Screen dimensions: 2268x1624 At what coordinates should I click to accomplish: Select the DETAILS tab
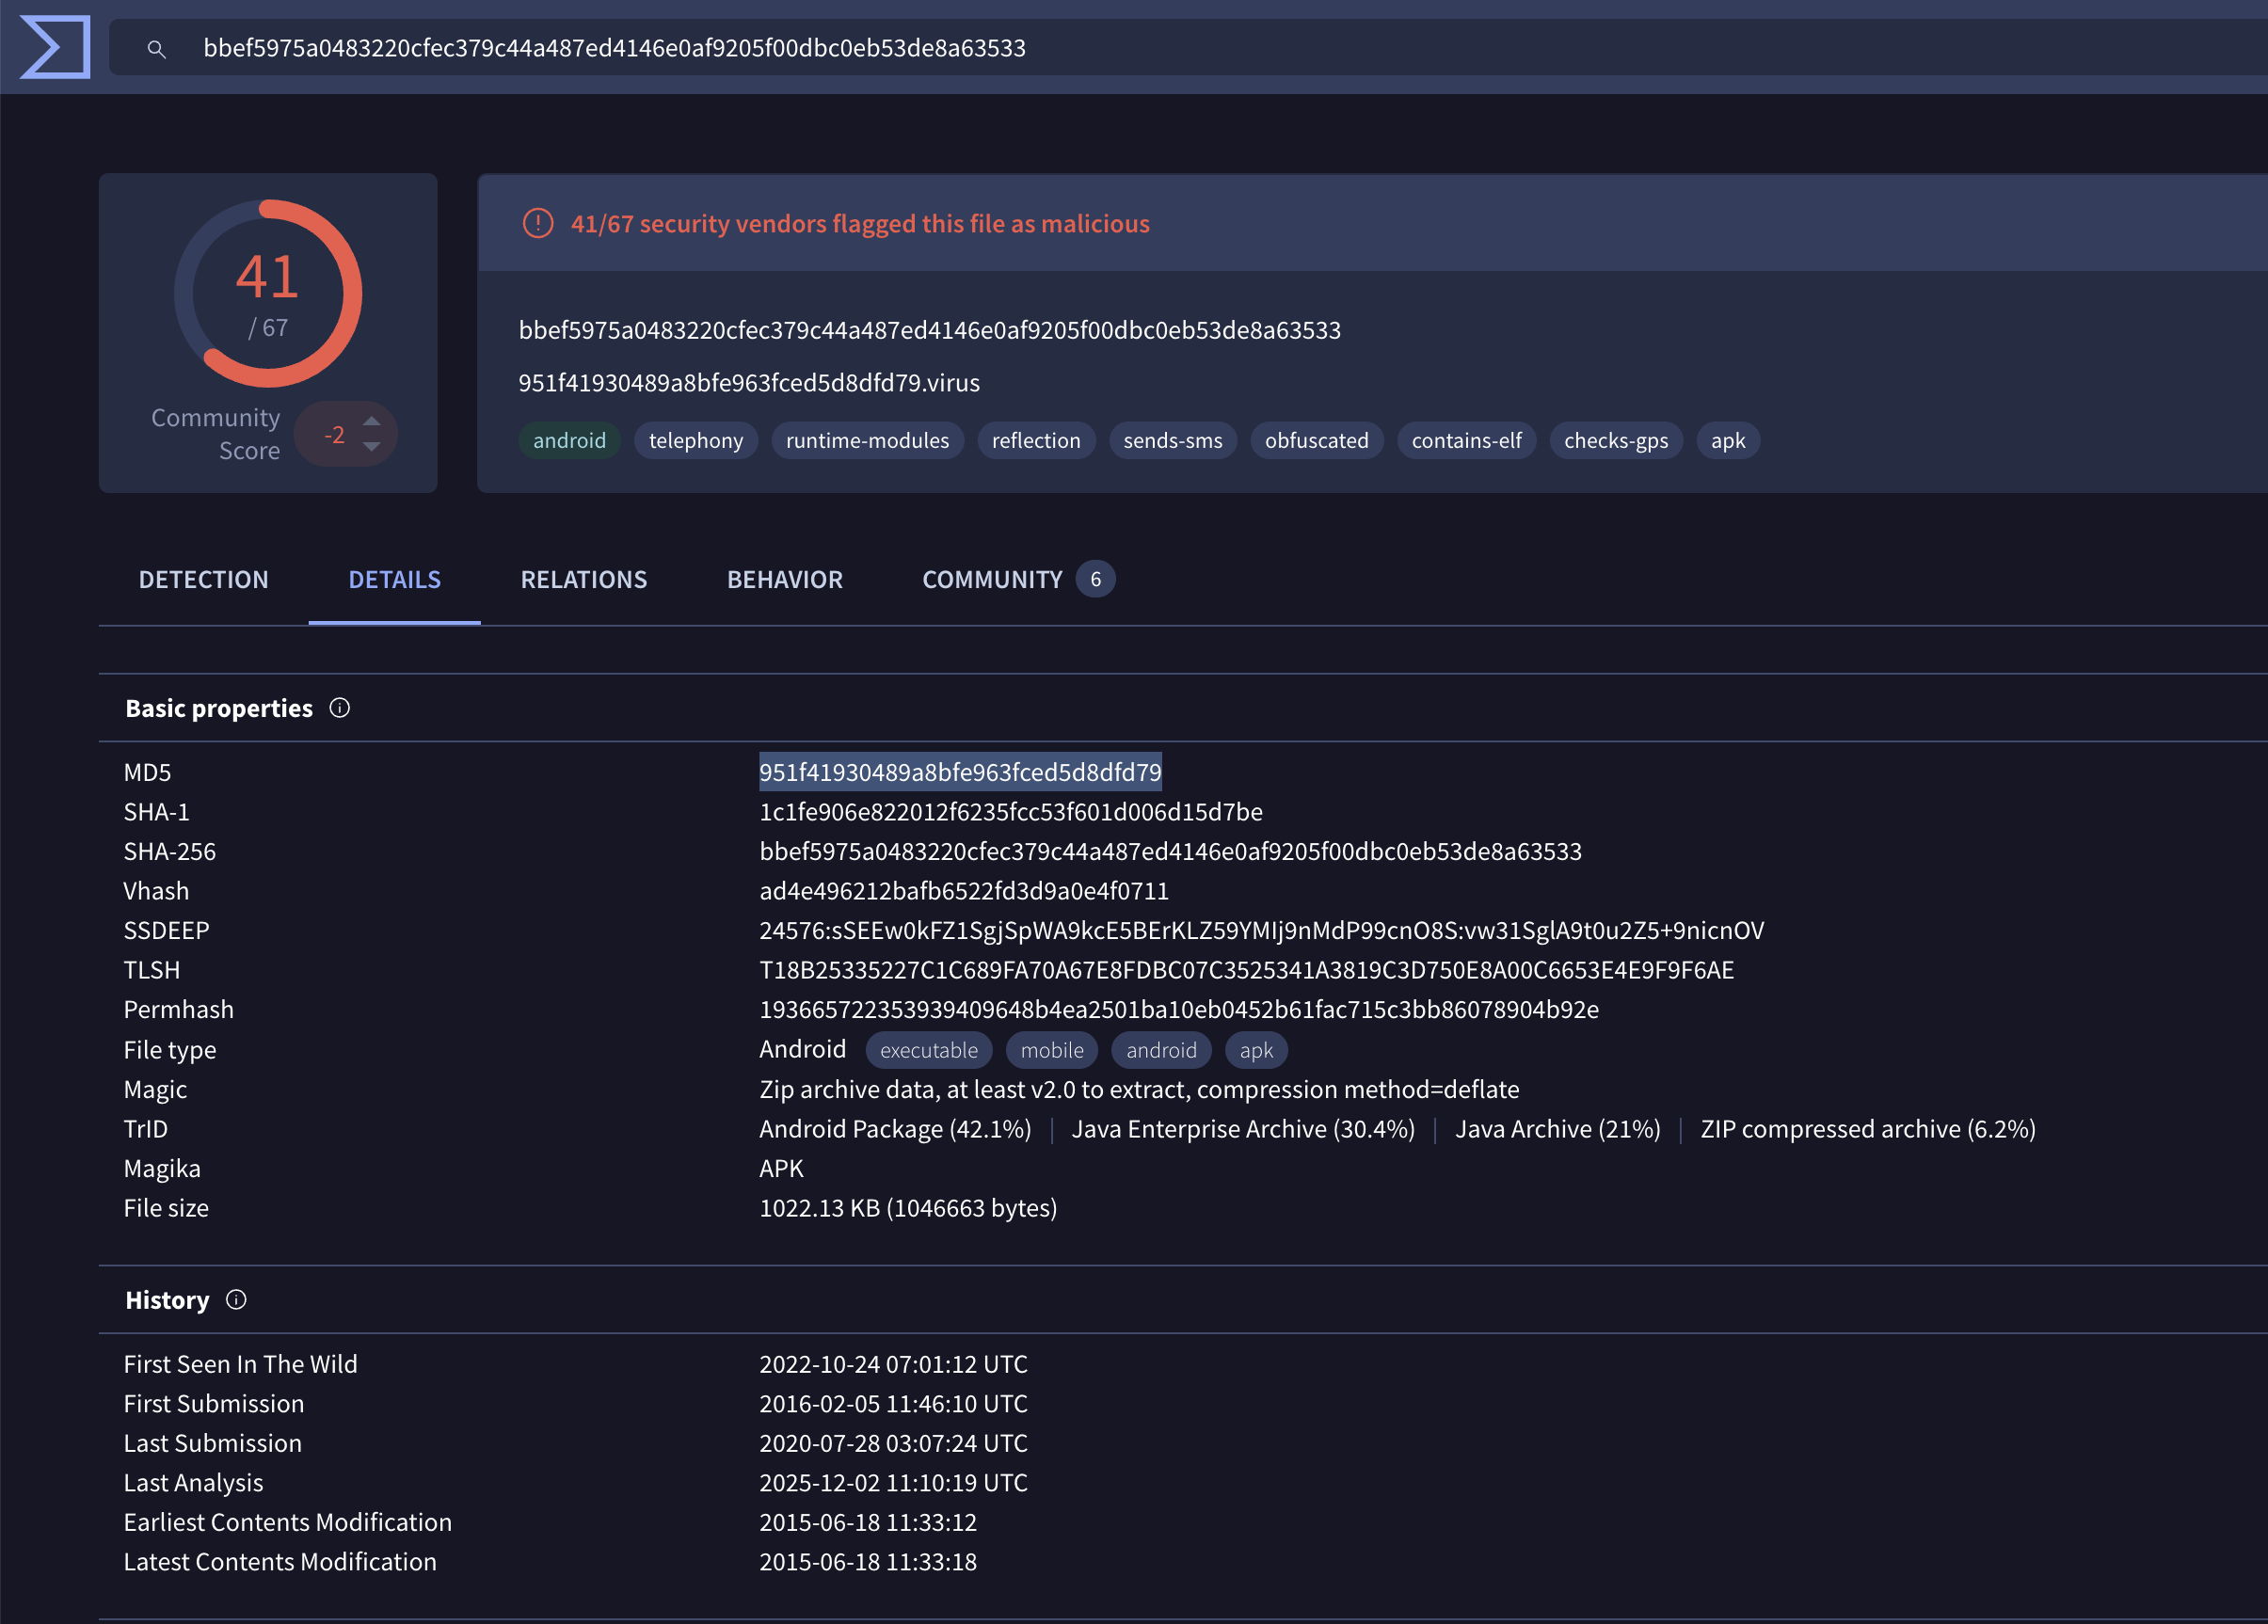pos(395,579)
